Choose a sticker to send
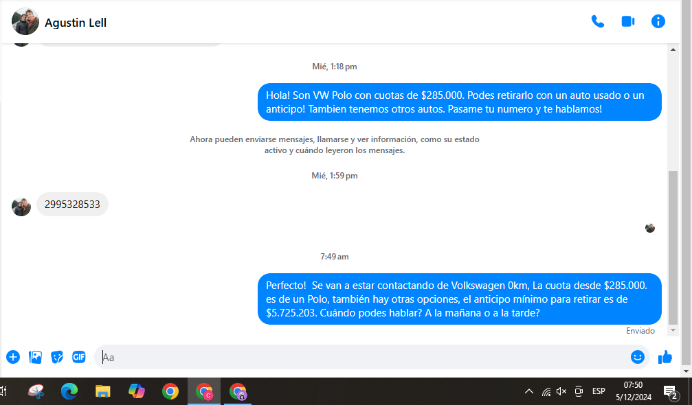 [x=57, y=357]
